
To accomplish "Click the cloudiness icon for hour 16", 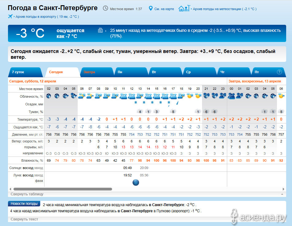I will [165, 96].
